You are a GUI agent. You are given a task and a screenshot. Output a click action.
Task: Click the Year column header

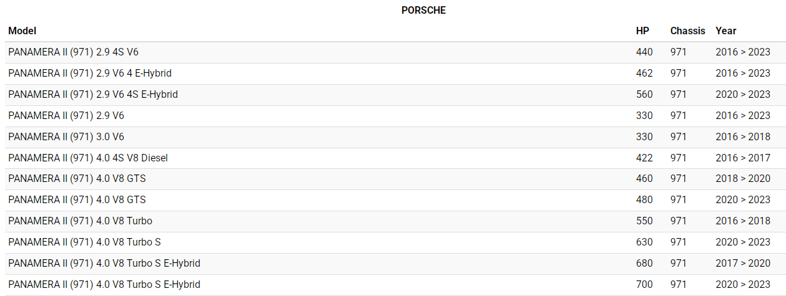pyautogui.click(x=726, y=31)
